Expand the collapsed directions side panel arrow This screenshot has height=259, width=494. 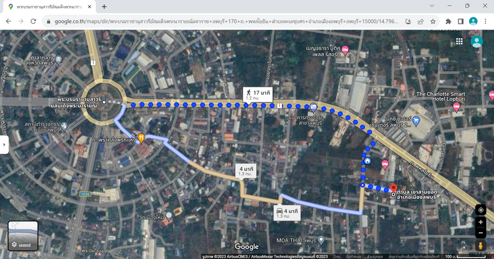(x=4, y=145)
